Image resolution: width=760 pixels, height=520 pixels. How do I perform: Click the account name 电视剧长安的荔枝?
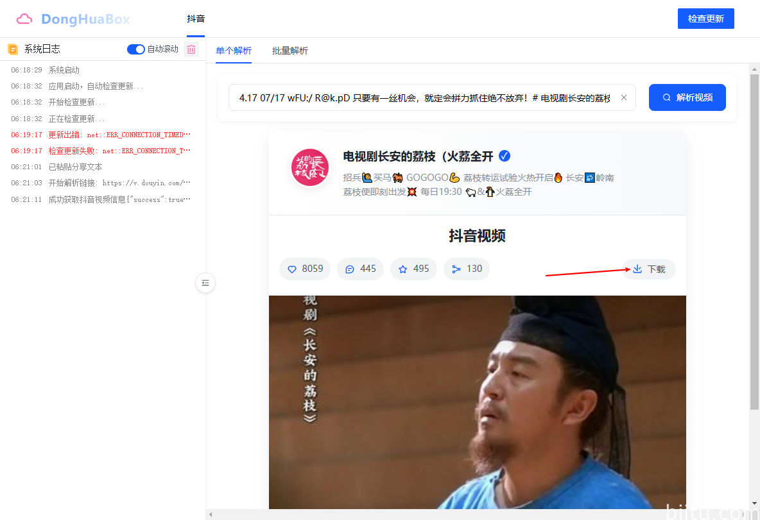click(x=418, y=156)
